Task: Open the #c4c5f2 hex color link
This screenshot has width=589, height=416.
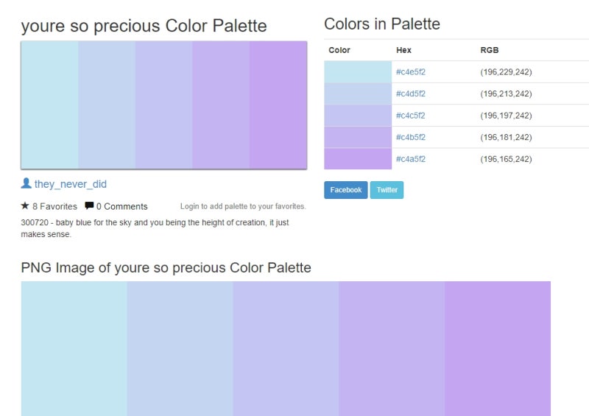Action: tap(411, 116)
